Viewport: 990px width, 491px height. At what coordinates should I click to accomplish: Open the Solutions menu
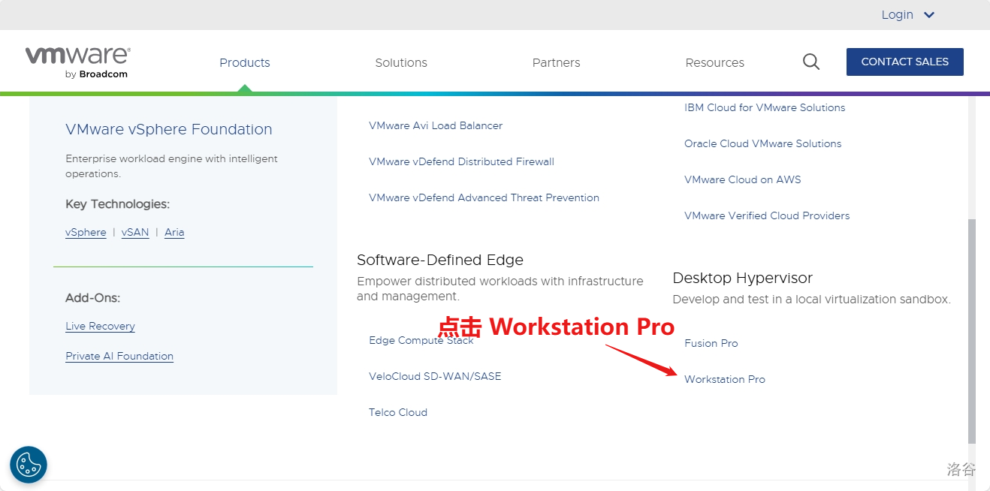pyautogui.click(x=401, y=62)
